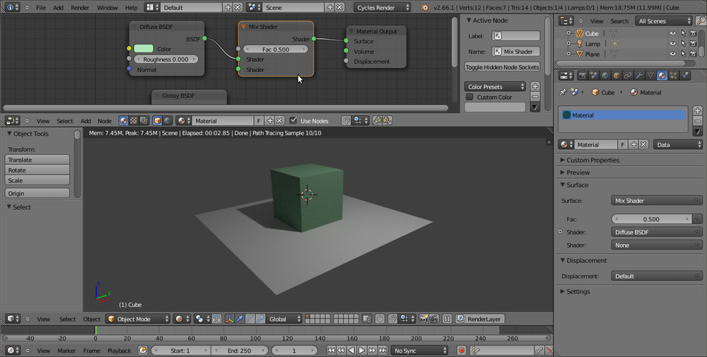707x357 pixels.
Task: Open the Render menu in top bar
Action: point(80,7)
